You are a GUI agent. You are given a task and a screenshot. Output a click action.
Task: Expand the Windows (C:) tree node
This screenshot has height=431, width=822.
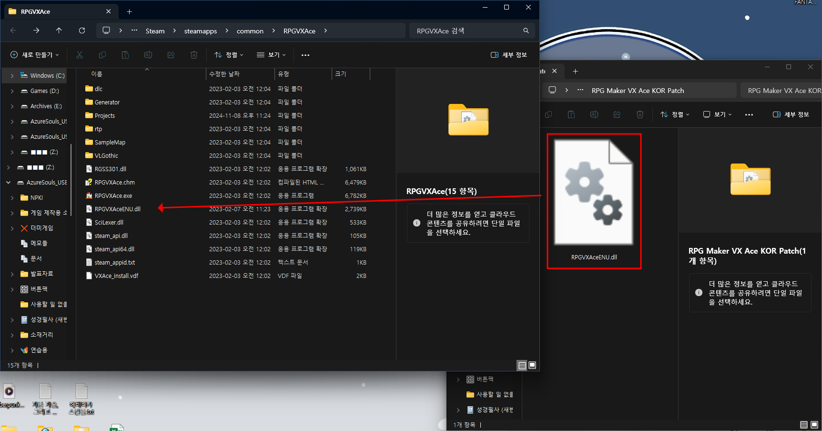[12, 75]
